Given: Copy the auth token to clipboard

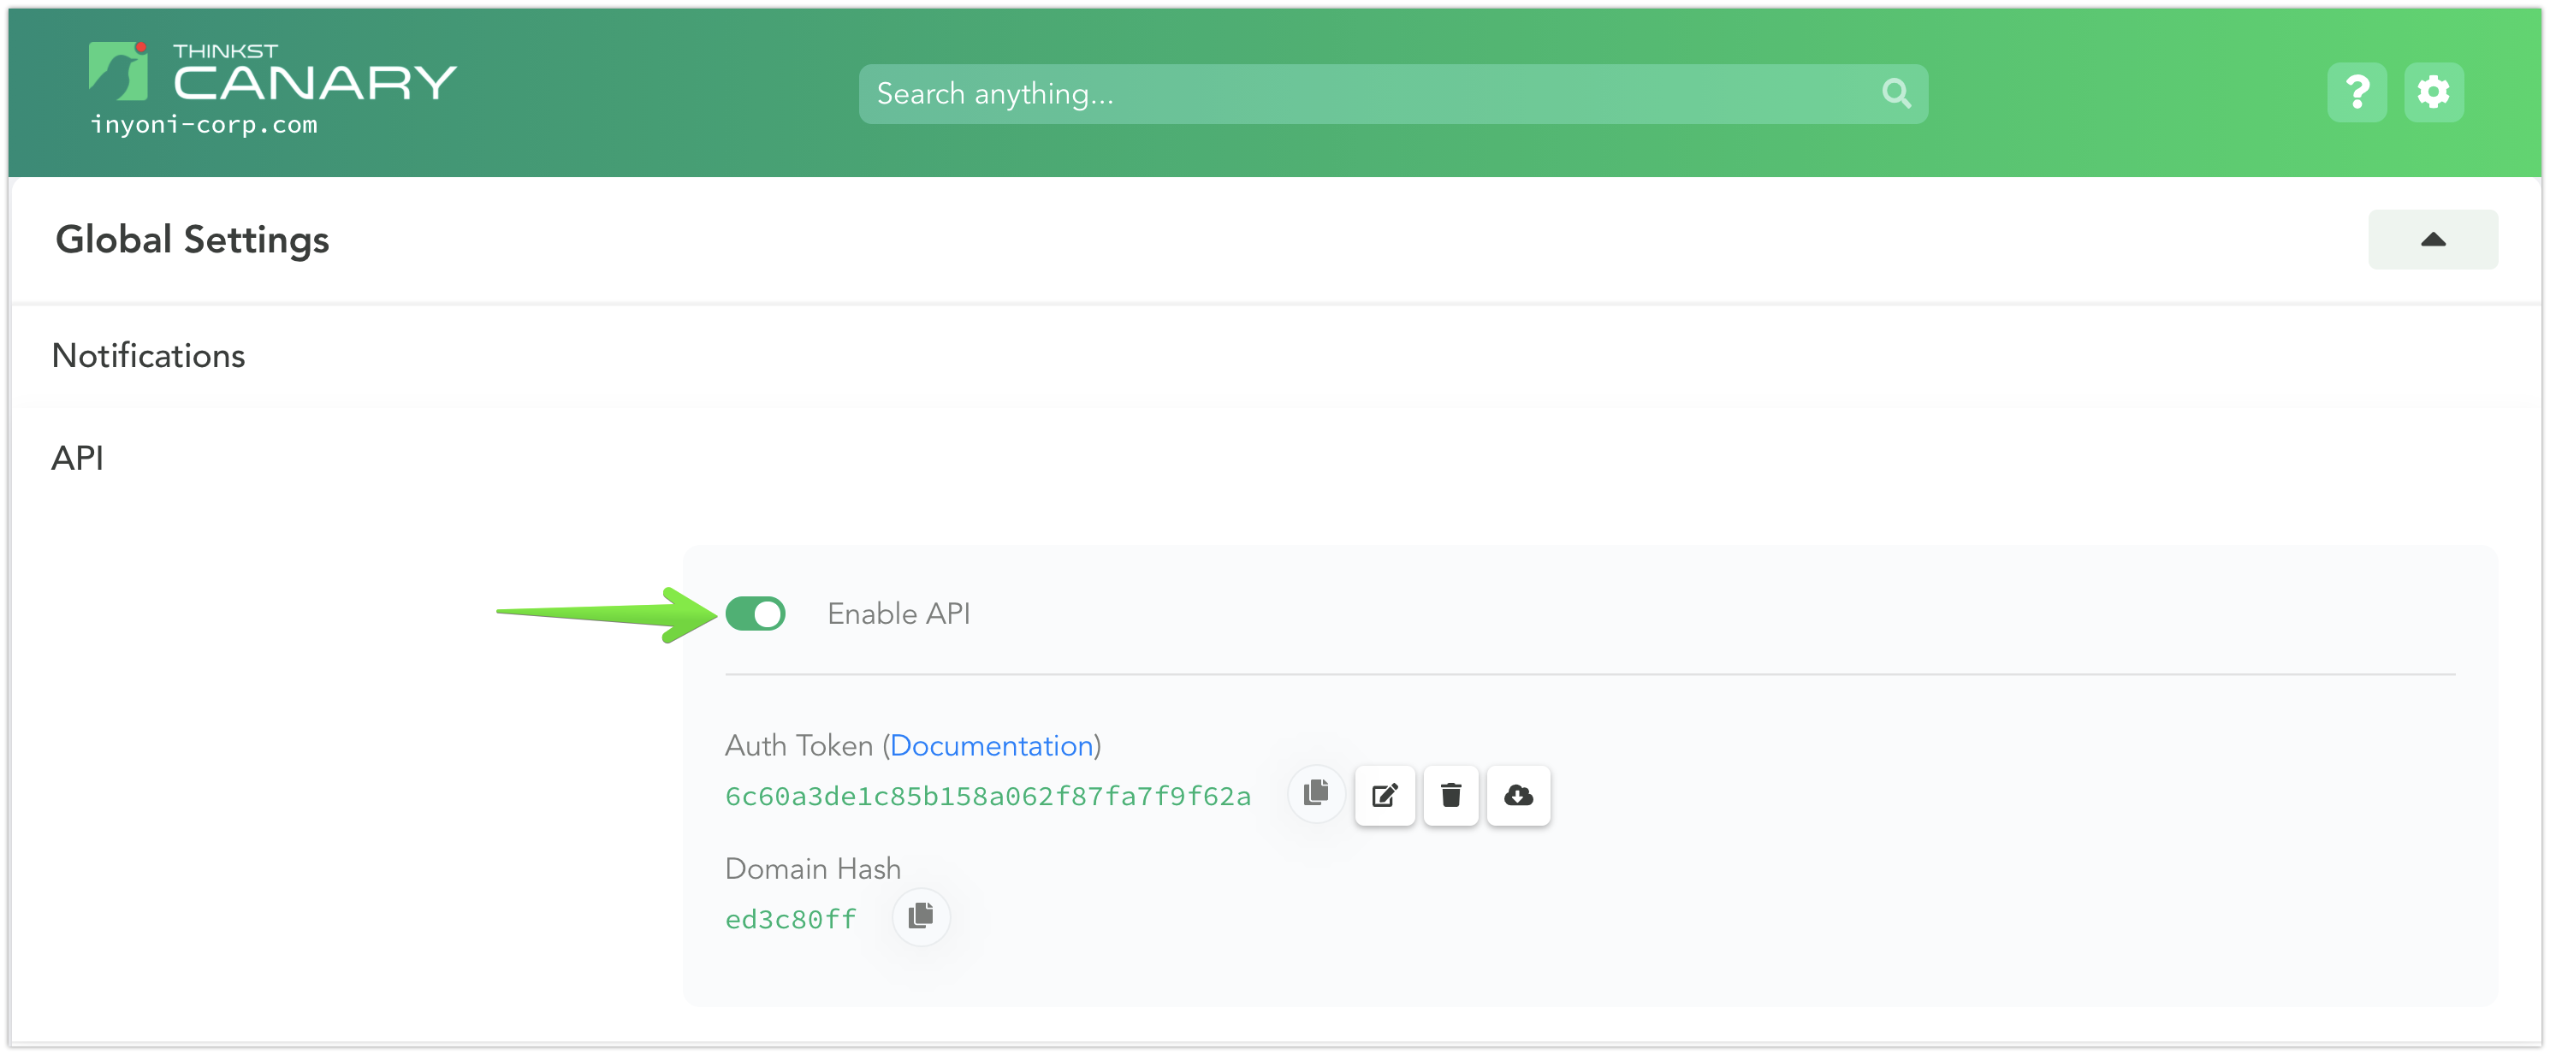Looking at the screenshot, I should (1315, 794).
